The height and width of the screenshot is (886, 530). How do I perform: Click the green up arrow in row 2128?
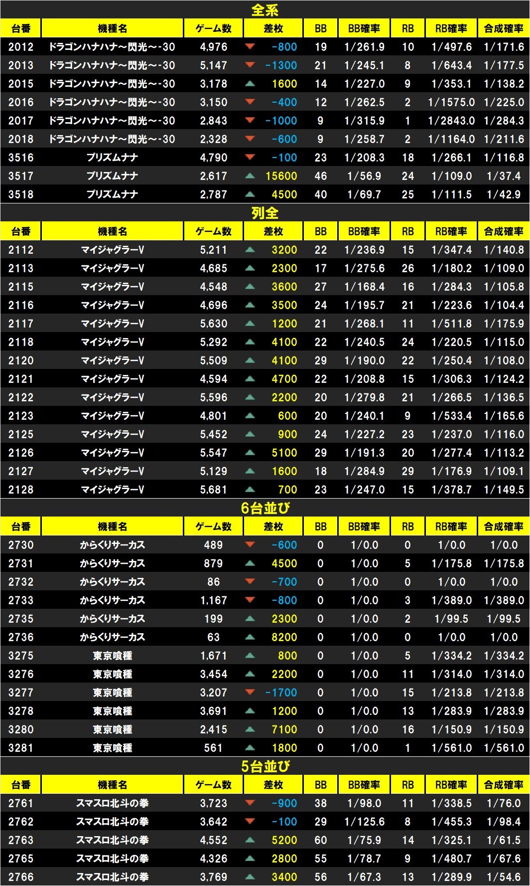pyautogui.click(x=250, y=490)
